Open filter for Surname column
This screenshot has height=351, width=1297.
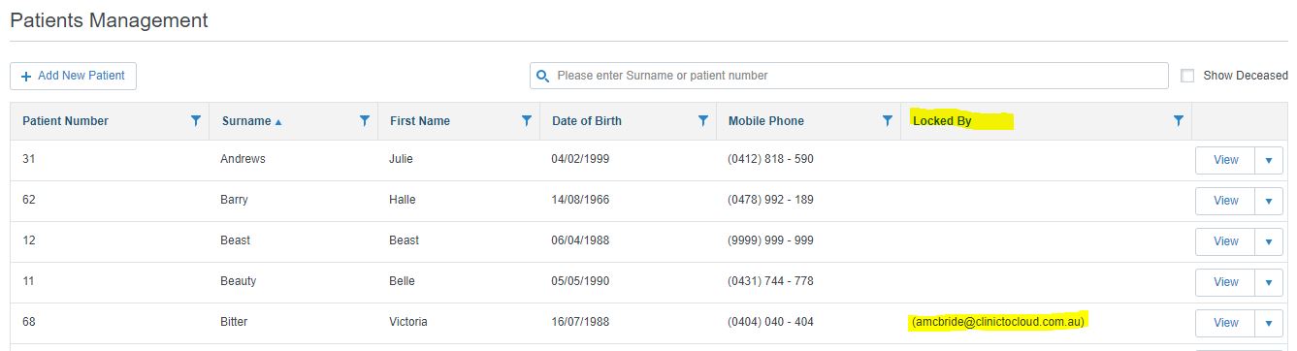(365, 121)
